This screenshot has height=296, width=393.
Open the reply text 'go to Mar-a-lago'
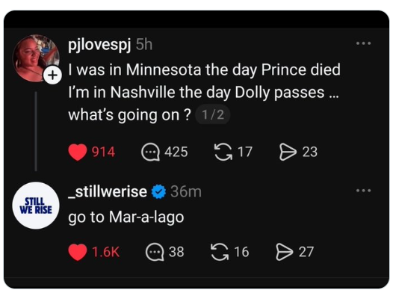tap(126, 217)
